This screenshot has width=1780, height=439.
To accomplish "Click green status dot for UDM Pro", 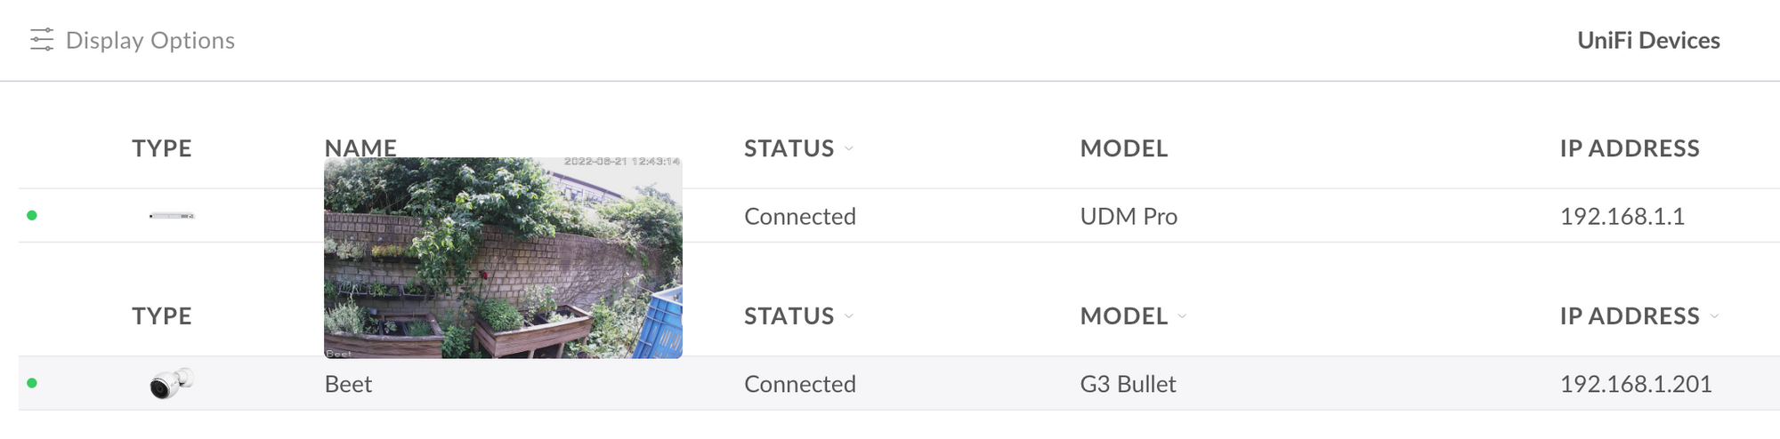I will 32,215.
